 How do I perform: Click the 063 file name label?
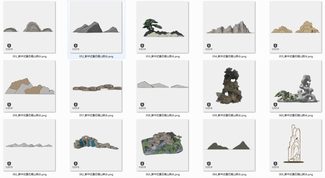(162, 174)
